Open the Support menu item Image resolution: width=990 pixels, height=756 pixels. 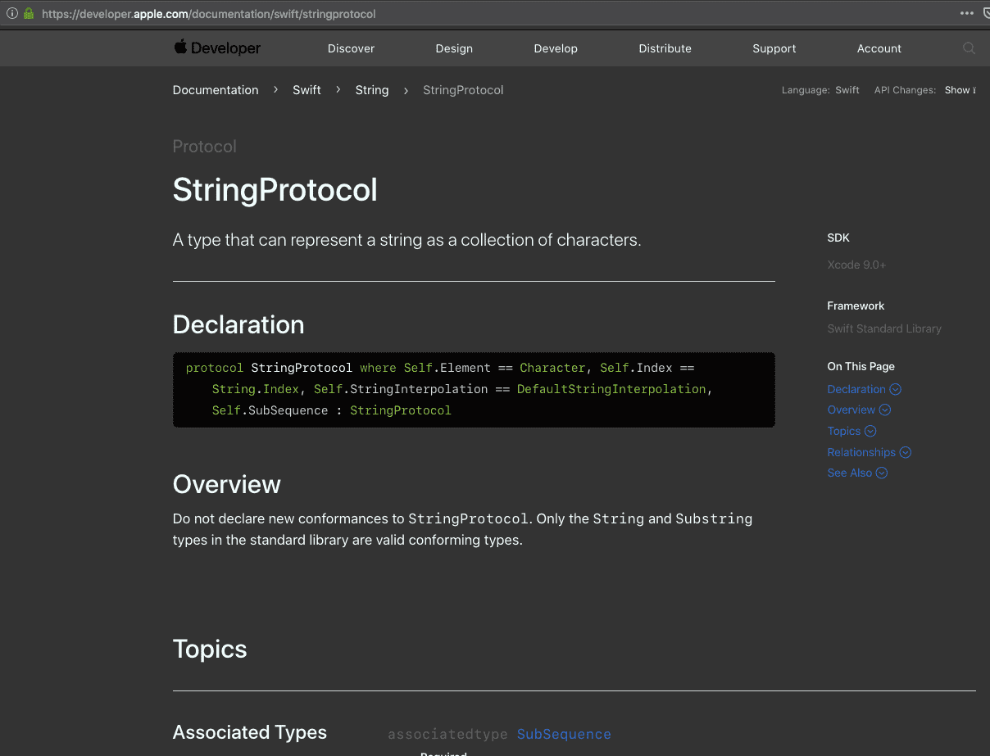pyautogui.click(x=774, y=48)
